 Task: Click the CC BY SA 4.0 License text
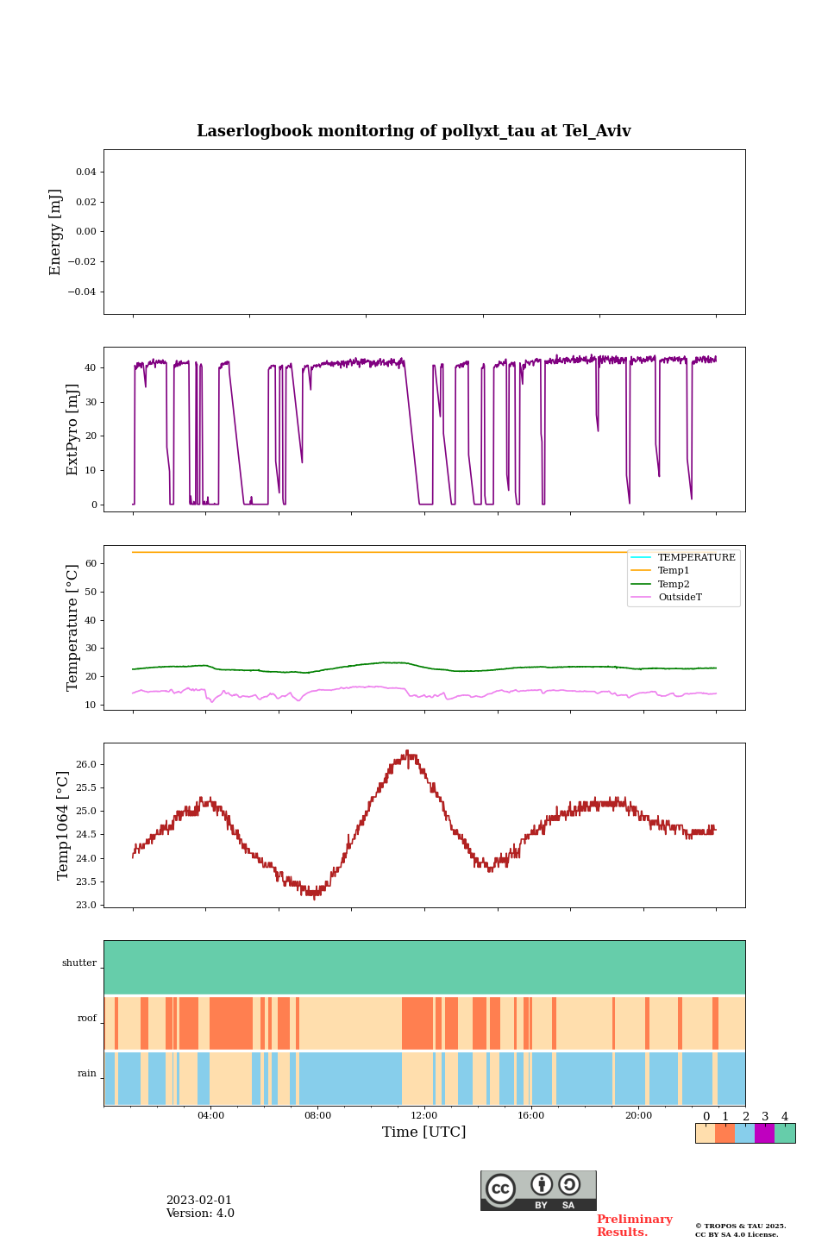pos(737,1234)
